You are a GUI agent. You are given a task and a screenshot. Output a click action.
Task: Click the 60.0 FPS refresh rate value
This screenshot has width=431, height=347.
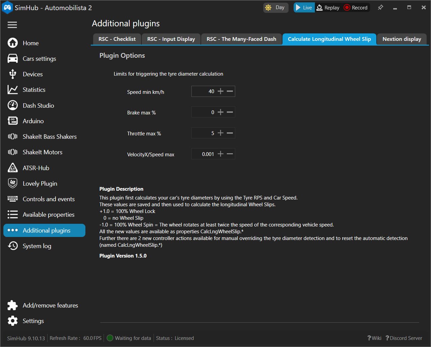pyautogui.click(x=92, y=338)
